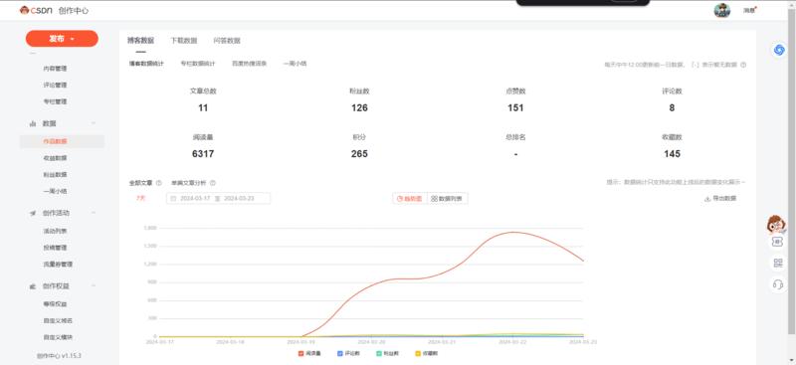796x365 pixels.
Task: Open the user avatar in top-right corner
Action: click(721, 10)
